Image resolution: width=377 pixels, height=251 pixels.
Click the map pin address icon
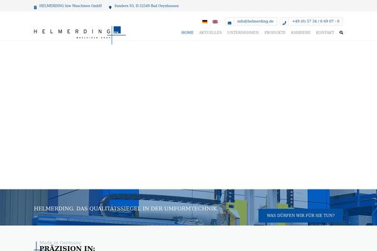110,8
